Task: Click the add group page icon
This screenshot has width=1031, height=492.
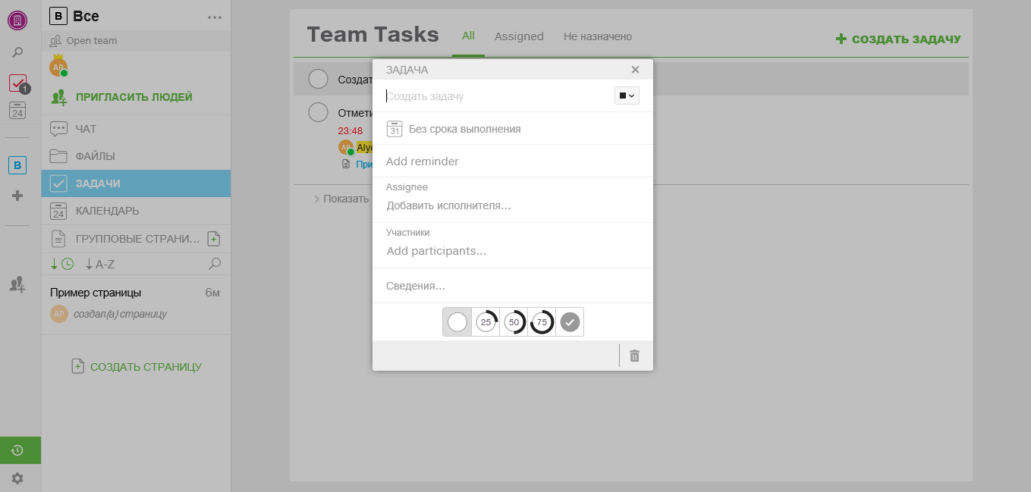Action: tap(214, 239)
